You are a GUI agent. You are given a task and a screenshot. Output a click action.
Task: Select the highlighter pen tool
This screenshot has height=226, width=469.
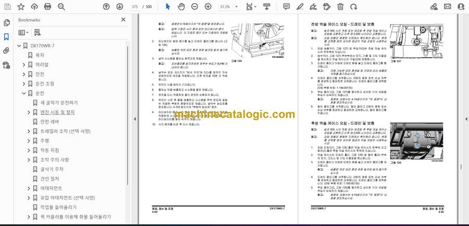coord(300,7)
